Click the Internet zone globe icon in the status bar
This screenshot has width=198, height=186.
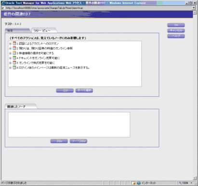coord(139,183)
